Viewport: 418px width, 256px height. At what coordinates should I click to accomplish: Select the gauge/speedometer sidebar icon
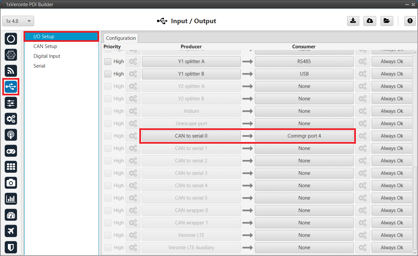point(11,215)
